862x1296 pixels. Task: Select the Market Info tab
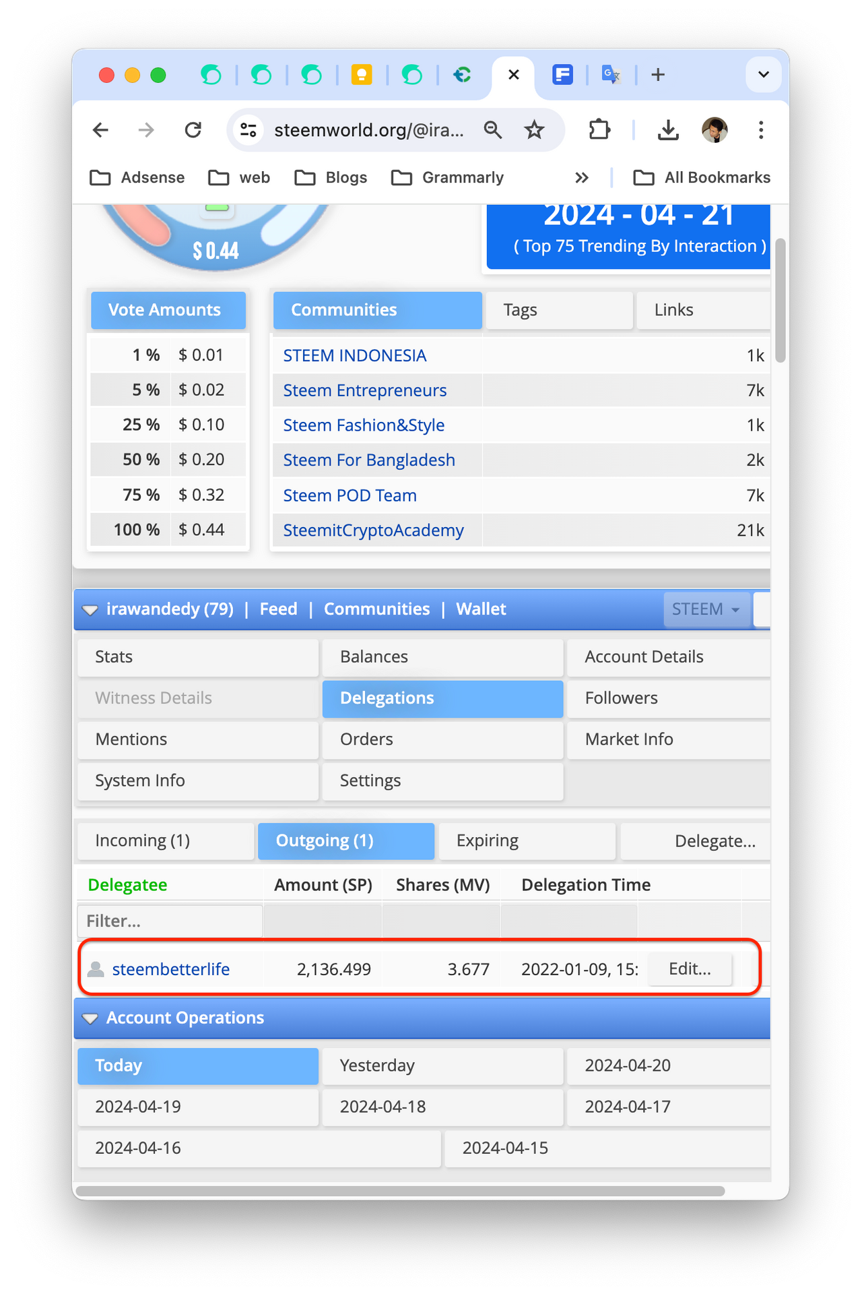(669, 739)
